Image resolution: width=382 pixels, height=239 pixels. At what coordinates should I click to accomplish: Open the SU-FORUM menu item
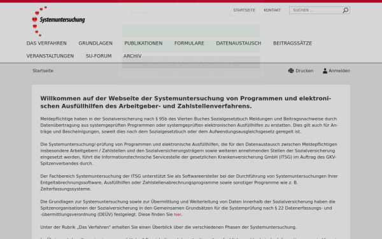tap(99, 56)
